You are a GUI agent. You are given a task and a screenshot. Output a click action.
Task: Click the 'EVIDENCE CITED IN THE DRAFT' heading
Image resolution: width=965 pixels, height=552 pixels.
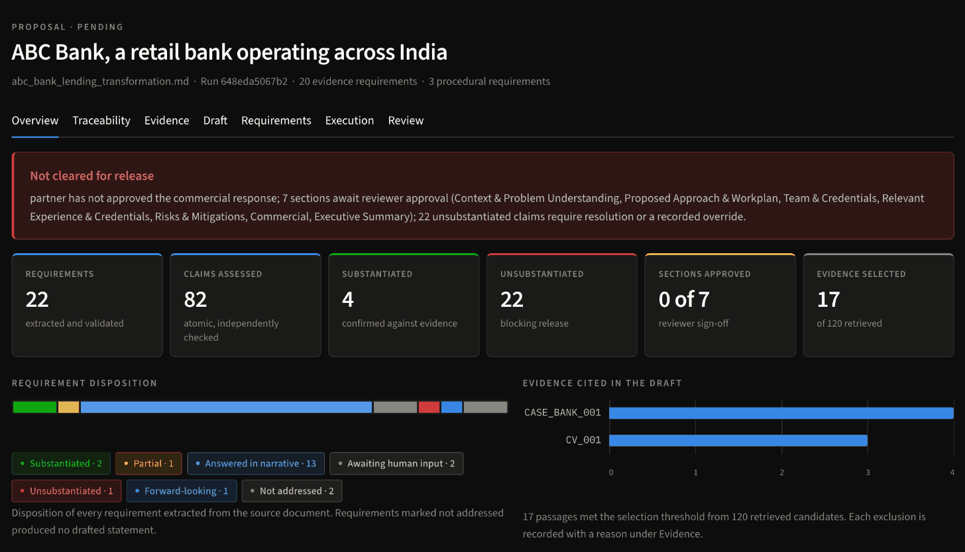click(602, 383)
